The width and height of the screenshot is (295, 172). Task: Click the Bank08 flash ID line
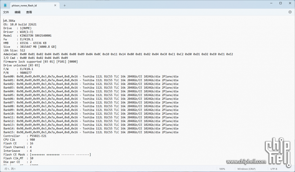(91, 106)
